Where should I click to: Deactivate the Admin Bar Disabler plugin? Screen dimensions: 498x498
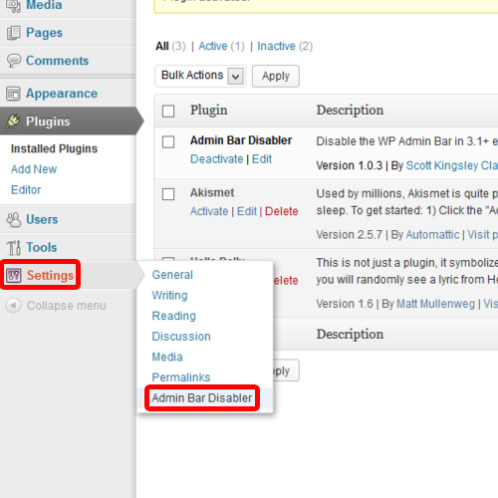(217, 159)
